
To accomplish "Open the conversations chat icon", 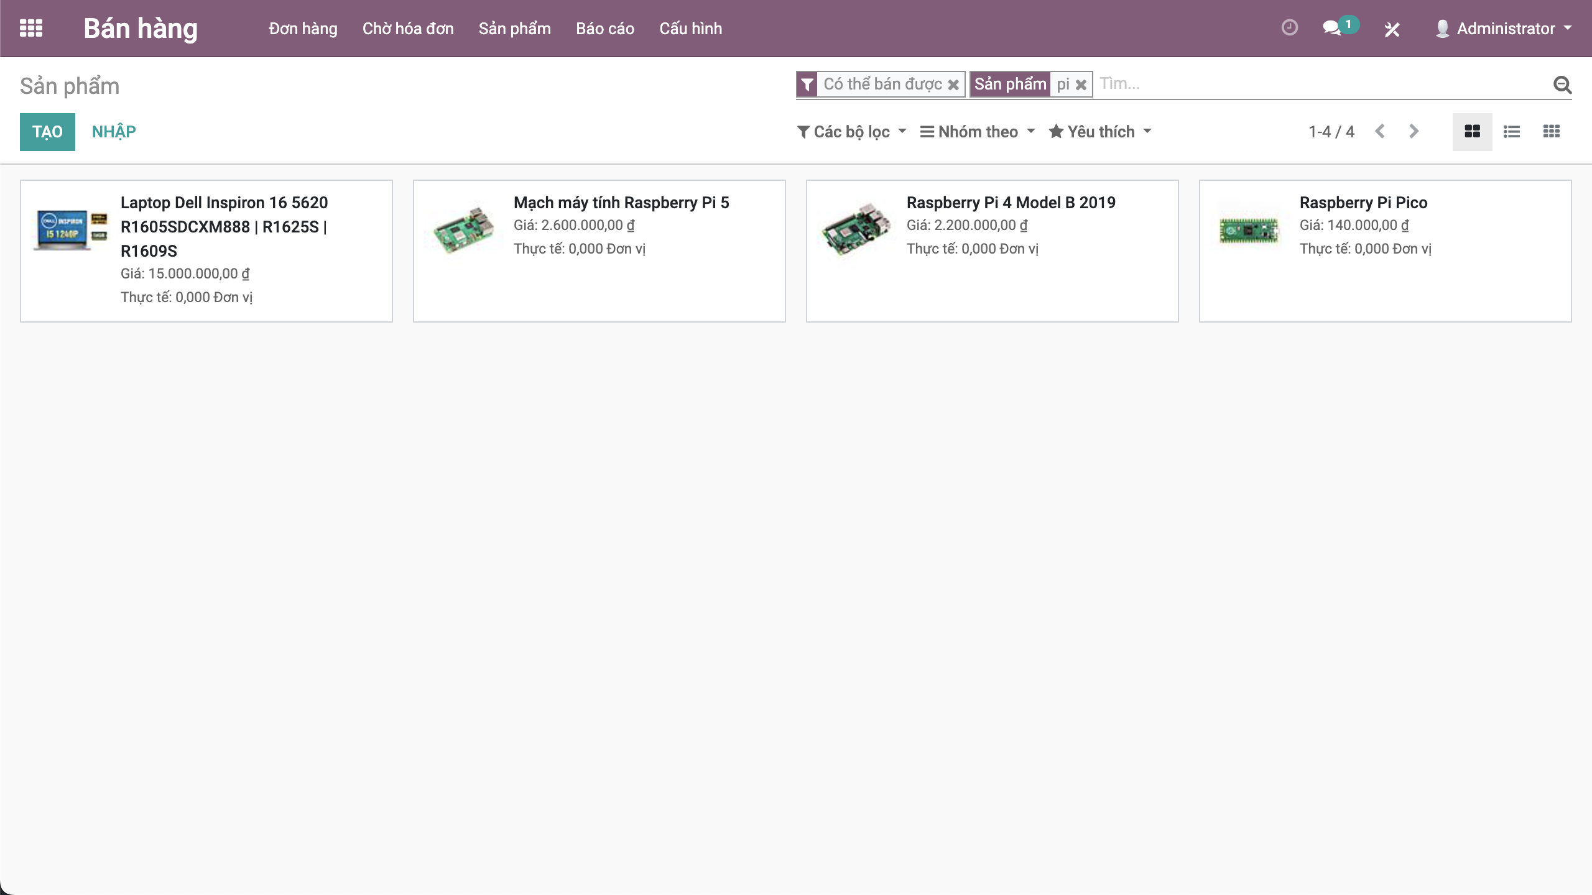I will pos(1331,28).
